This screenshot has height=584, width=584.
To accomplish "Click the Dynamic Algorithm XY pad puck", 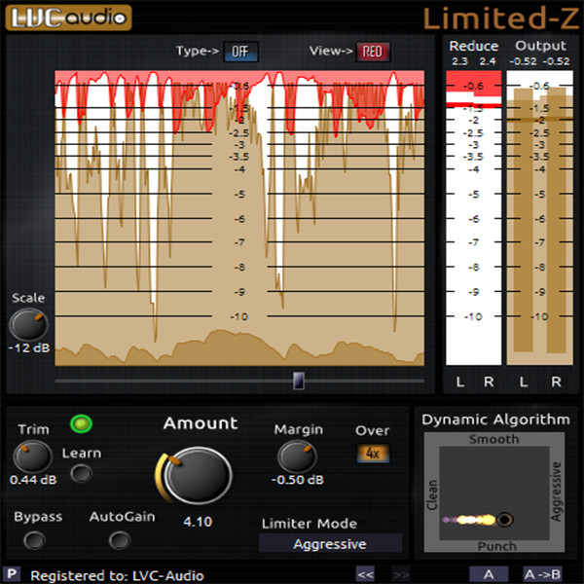I will (505, 519).
